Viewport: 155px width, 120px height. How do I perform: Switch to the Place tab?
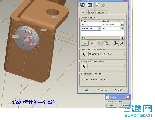[84, 12]
